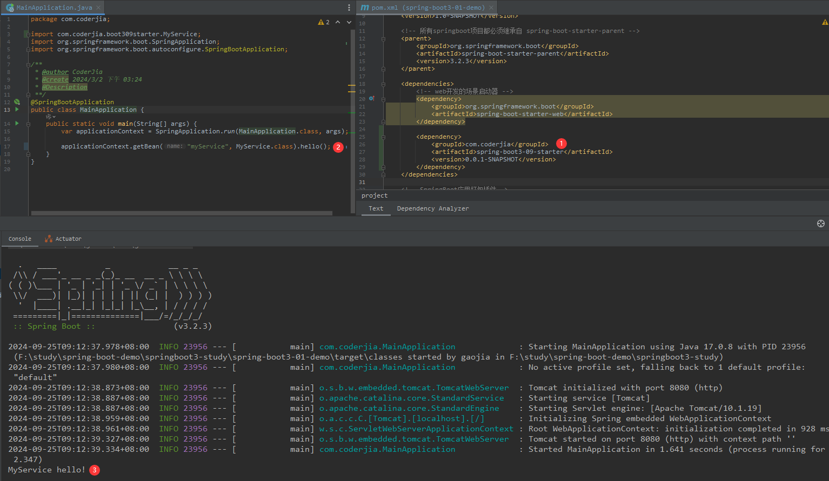Collapse the parent element fold marker in pom.xml
The height and width of the screenshot is (481, 829).
[x=383, y=38]
